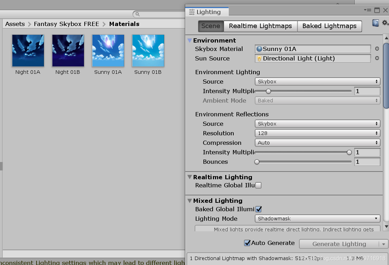Click Lighting panel scrollbar down arrow
The width and height of the screenshot is (389, 265).
pyautogui.click(x=386, y=227)
